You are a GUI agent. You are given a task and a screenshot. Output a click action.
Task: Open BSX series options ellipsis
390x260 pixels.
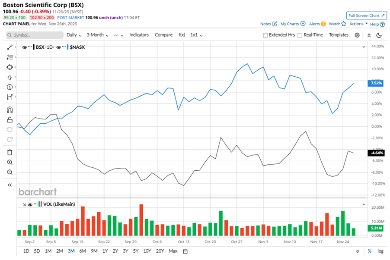(x=30, y=47)
